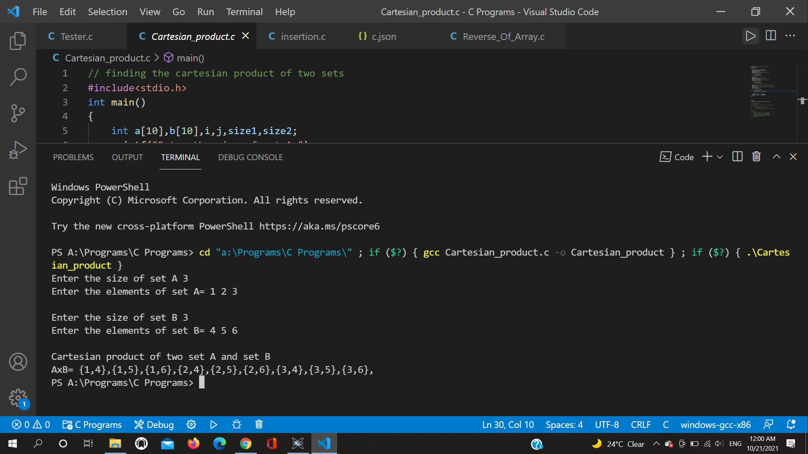This screenshot has height=454, width=808.
Task: Kill the terminal with the trash icon
Action: tap(756, 156)
